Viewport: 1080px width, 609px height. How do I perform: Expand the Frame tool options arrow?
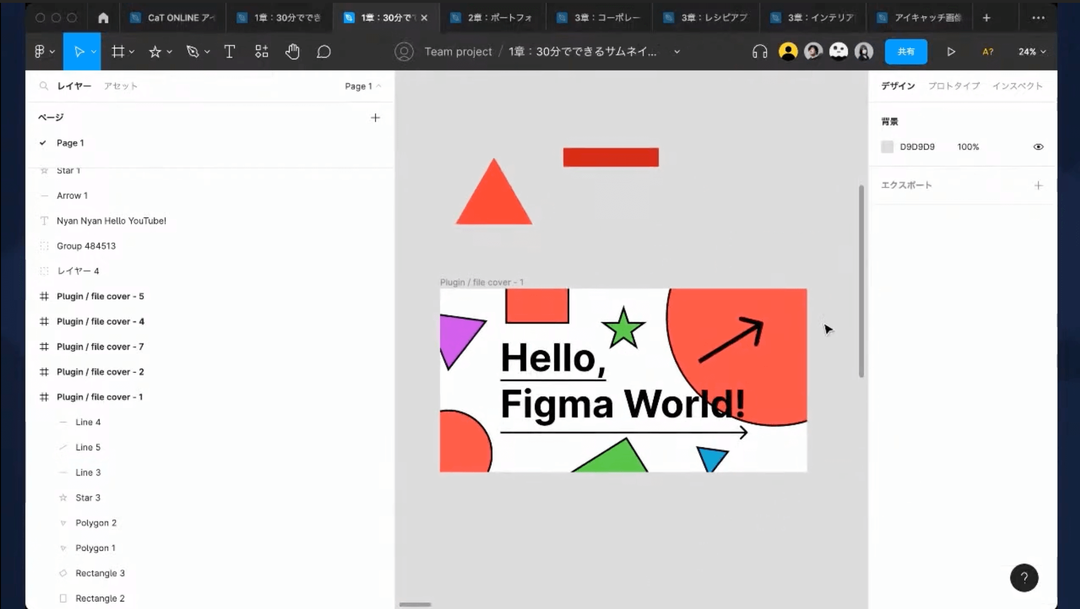132,52
